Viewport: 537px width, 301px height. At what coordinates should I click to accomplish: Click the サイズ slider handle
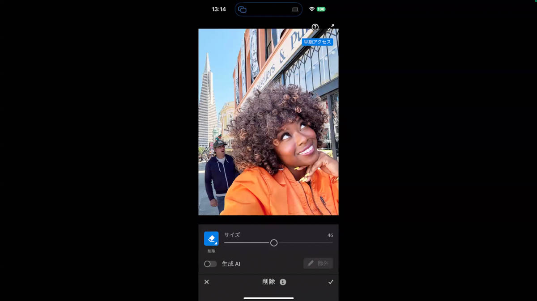pos(274,243)
